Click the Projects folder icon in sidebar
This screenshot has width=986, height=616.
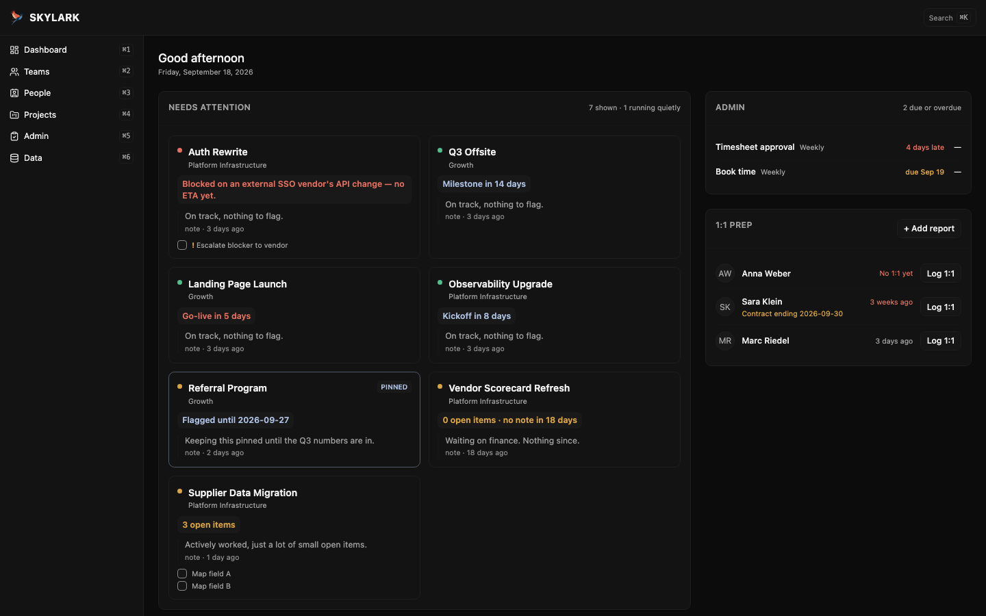pyautogui.click(x=14, y=115)
